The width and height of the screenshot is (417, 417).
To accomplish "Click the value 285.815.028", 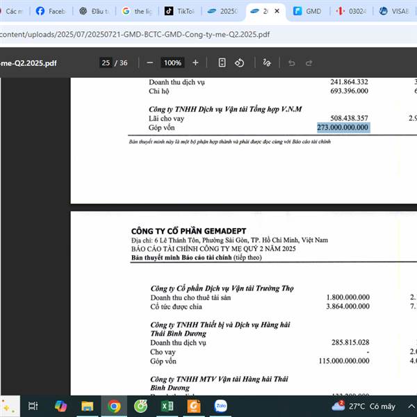I will pos(350,342).
